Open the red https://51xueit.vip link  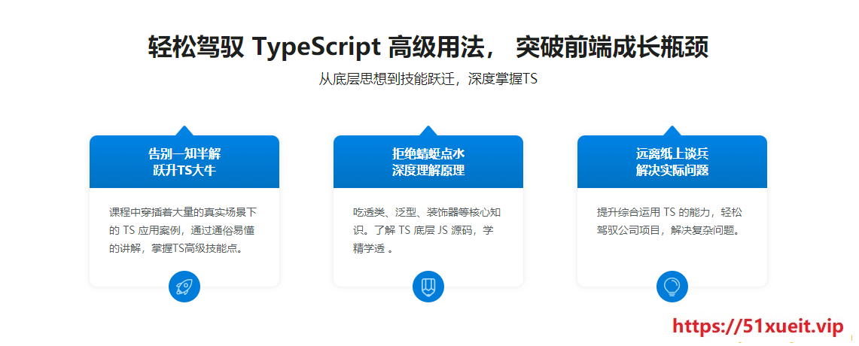click(757, 326)
